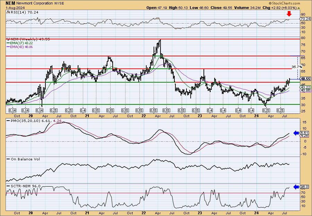Click the StockCharts.com copyright text
Image resolution: width=312 pixels, height=216 pixels.
click(284, 3)
